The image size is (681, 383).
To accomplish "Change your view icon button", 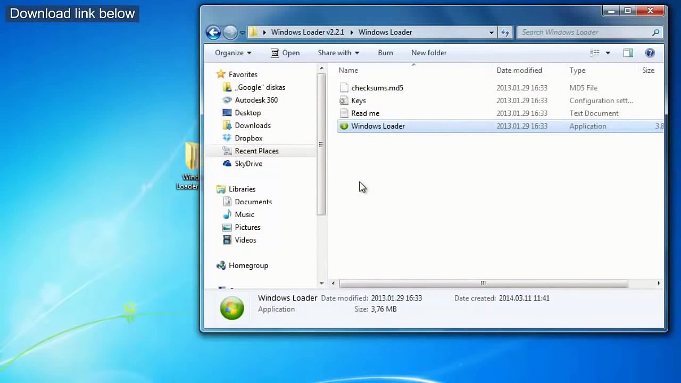I will coord(595,53).
